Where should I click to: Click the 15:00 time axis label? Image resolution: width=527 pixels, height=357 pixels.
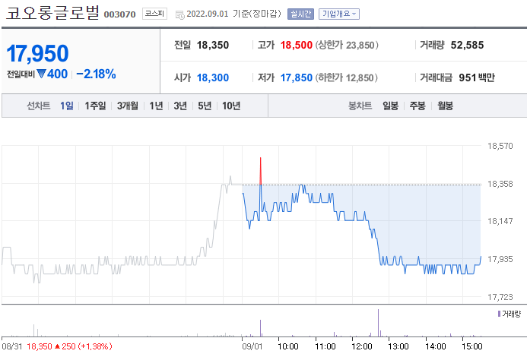tap(472, 346)
